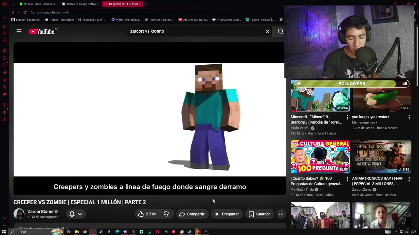The height and width of the screenshot is (235, 419).
Task: Open the 'you laugh, you restart' title link
Action: [x=371, y=117]
